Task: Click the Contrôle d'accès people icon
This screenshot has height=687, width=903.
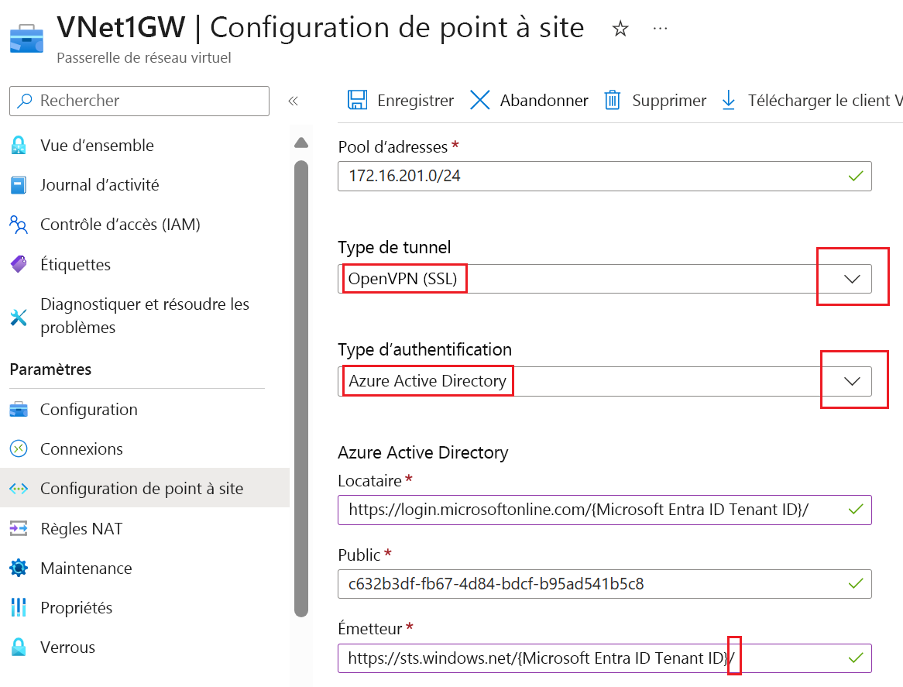Action: (x=19, y=225)
